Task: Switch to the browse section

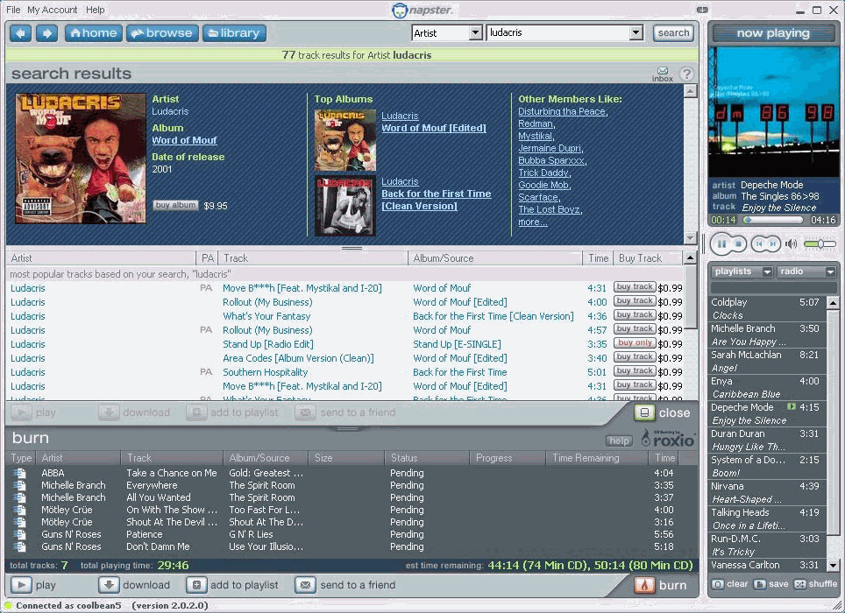Action: tap(162, 33)
